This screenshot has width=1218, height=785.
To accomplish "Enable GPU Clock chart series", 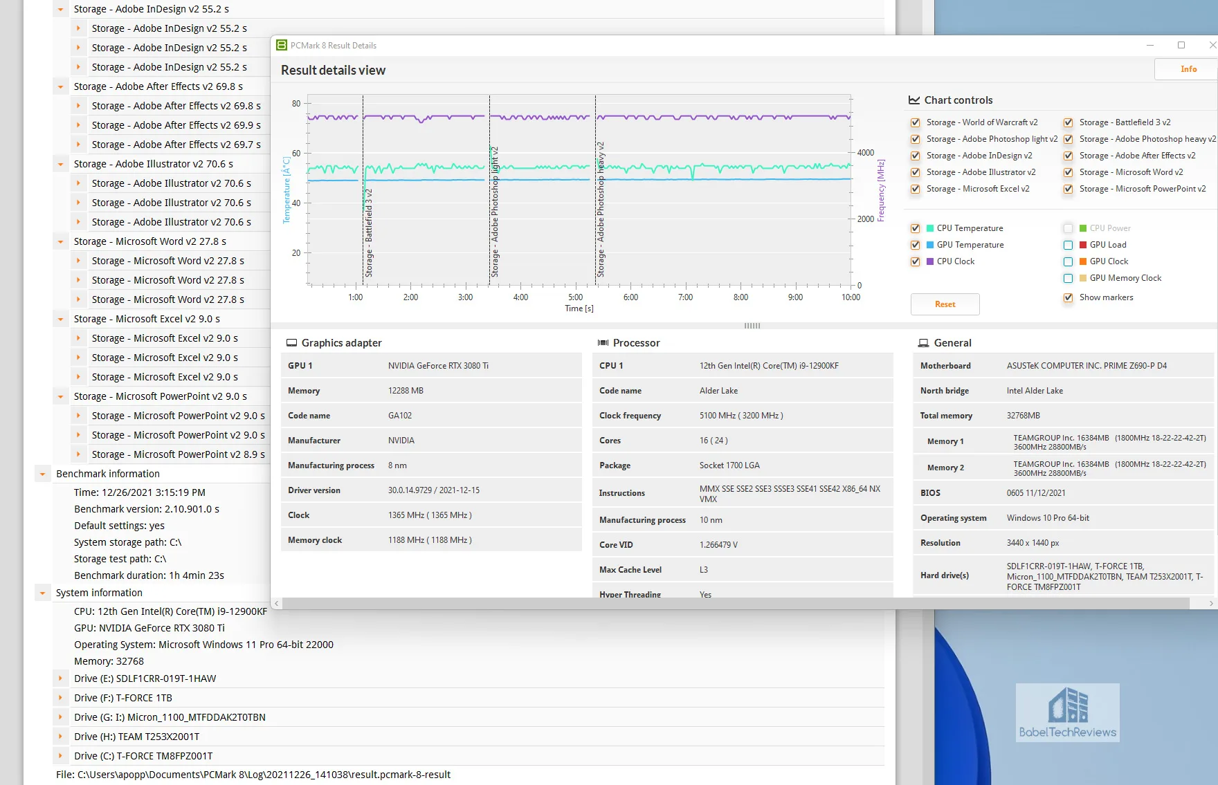I will pyautogui.click(x=1068, y=261).
